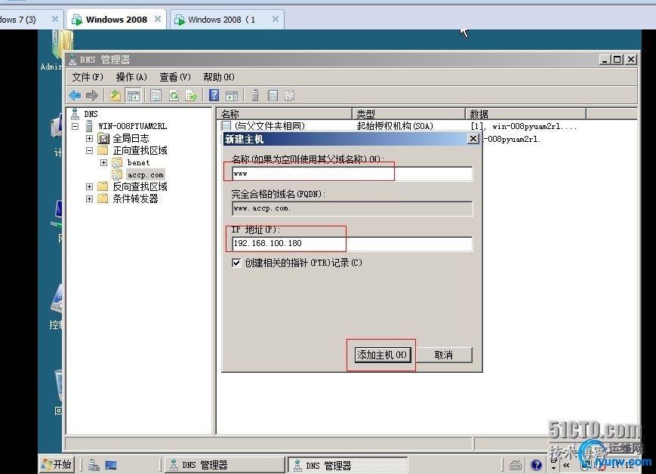Close the Windows 2008 (1 tab
Viewport: 656px width, 474px height.
[276, 19]
